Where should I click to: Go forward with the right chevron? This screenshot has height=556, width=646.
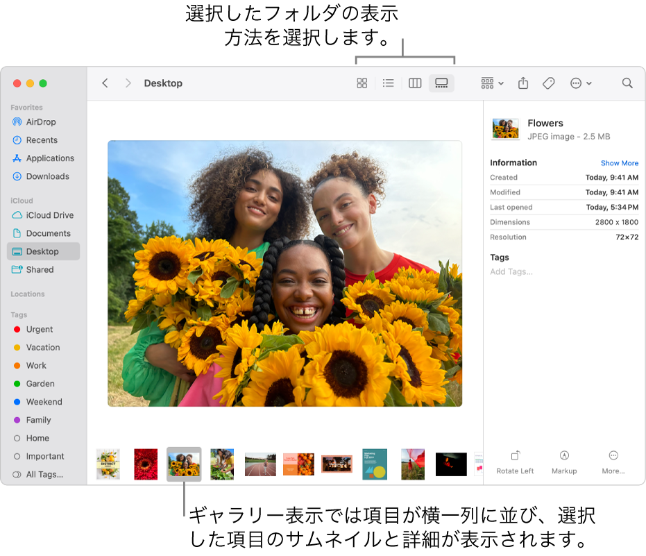click(x=128, y=83)
